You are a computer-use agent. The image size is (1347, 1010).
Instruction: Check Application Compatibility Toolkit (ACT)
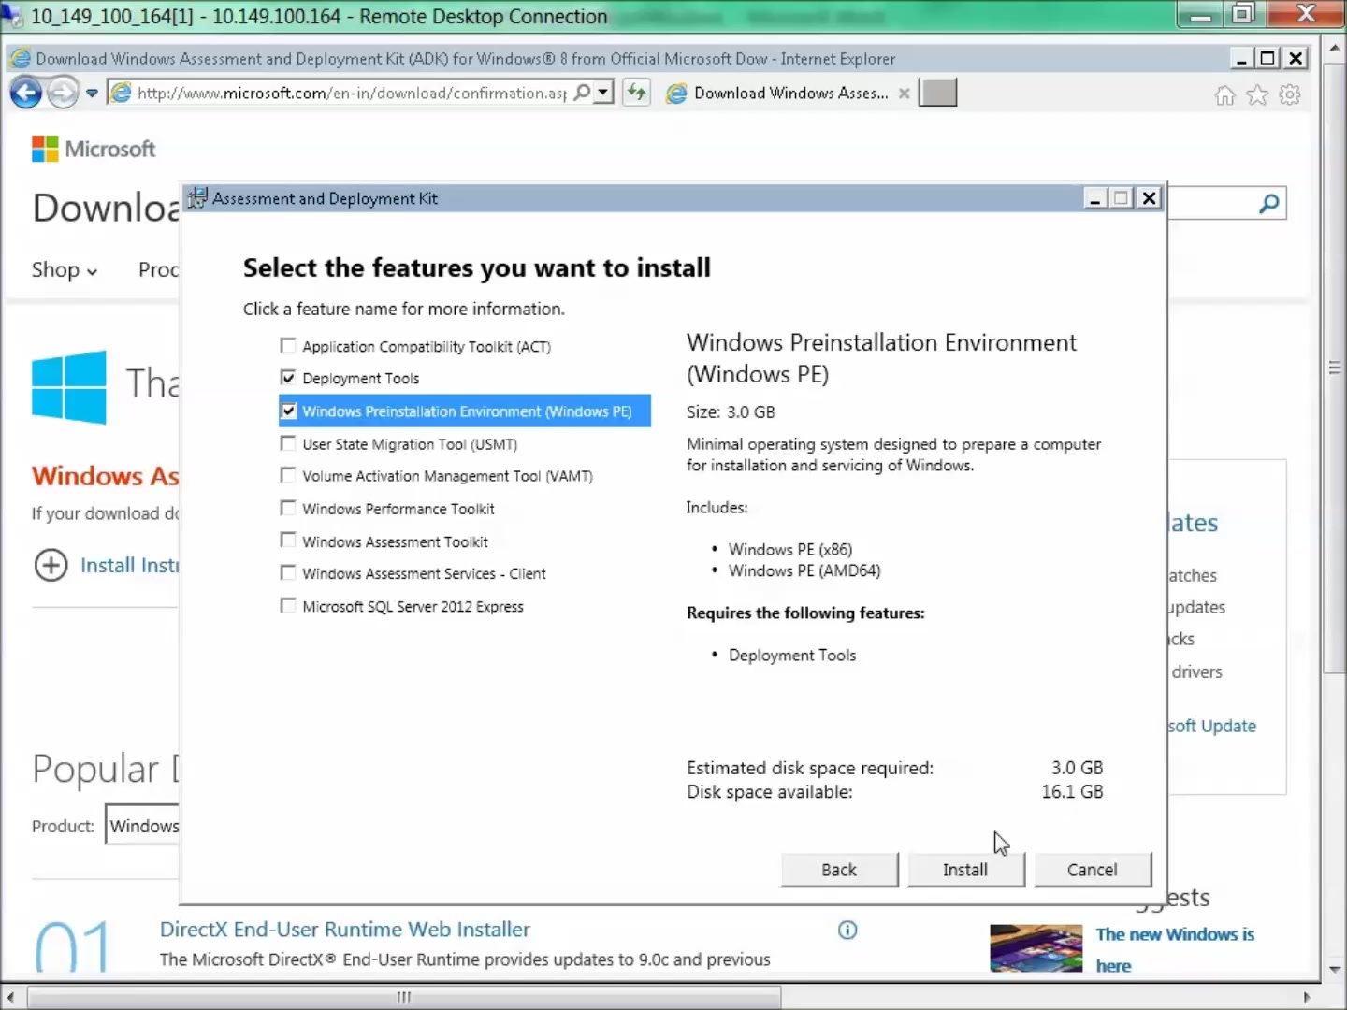coord(288,346)
